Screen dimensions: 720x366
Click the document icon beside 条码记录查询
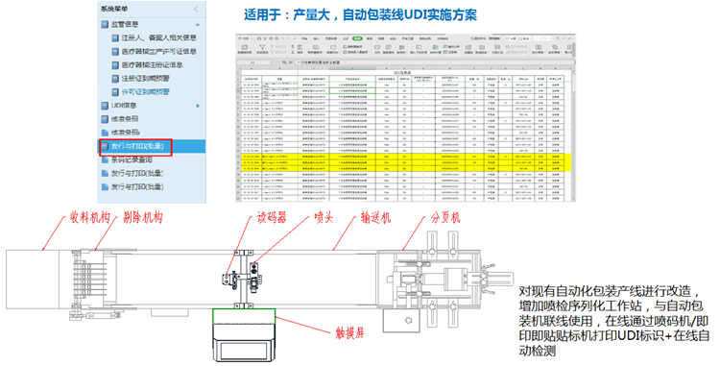105,159
